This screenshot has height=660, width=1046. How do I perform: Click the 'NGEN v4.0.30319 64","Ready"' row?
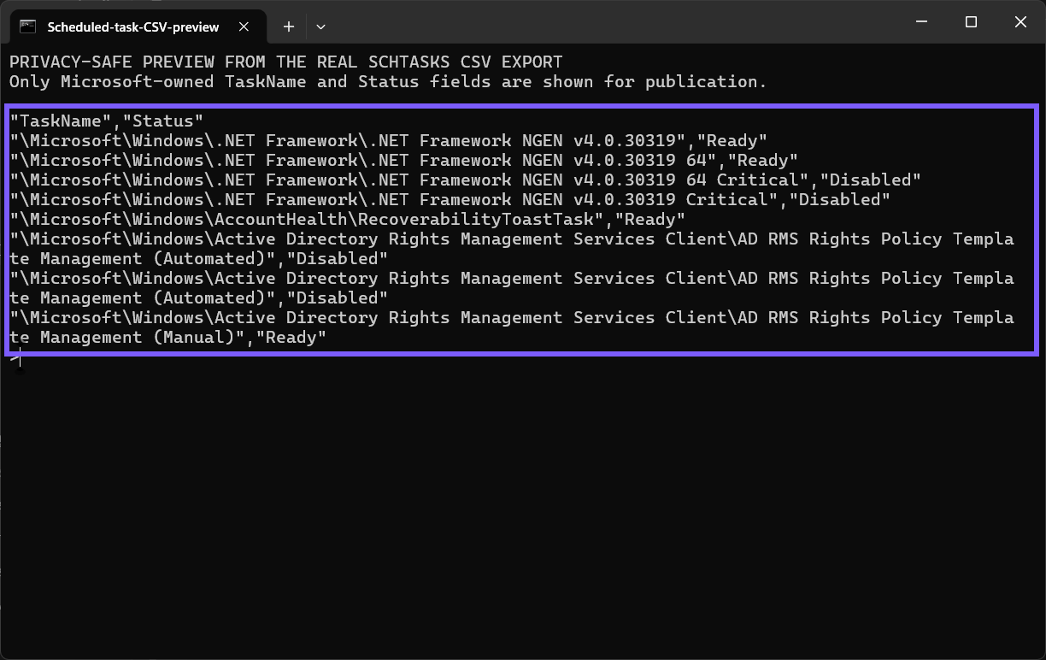click(x=404, y=161)
